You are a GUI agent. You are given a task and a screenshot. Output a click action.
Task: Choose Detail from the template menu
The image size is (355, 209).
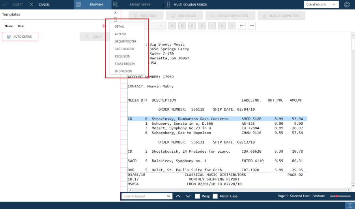119,26
